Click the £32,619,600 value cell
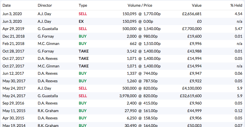The width and height of the screenshot is (245, 127). tap(191, 96)
